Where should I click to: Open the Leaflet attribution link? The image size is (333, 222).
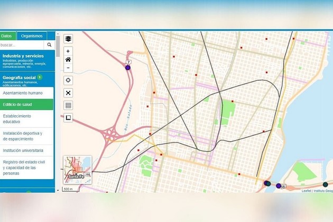[306, 190]
